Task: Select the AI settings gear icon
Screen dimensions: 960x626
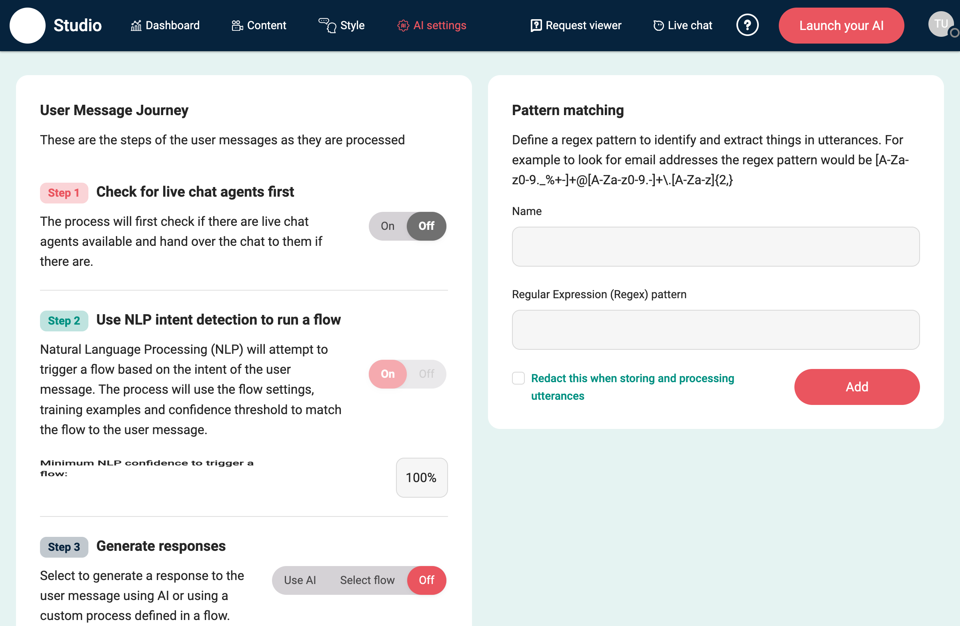Action: pyautogui.click(x=403, y=25)
